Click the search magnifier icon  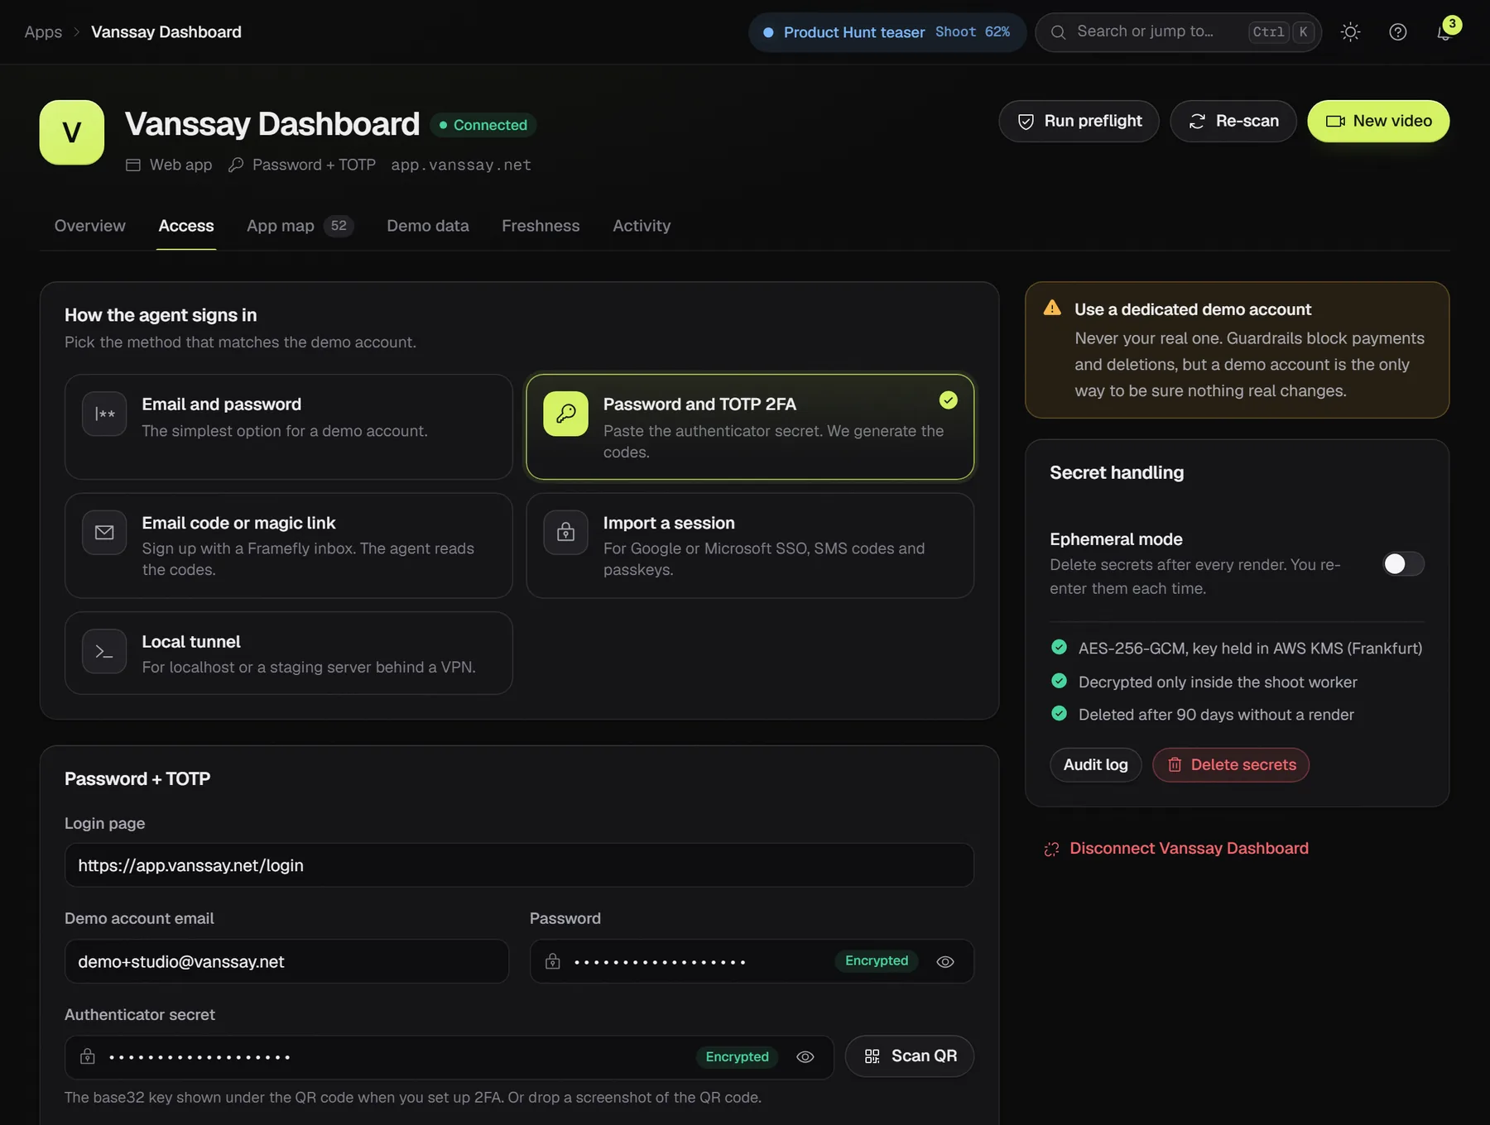(1058, 32)
